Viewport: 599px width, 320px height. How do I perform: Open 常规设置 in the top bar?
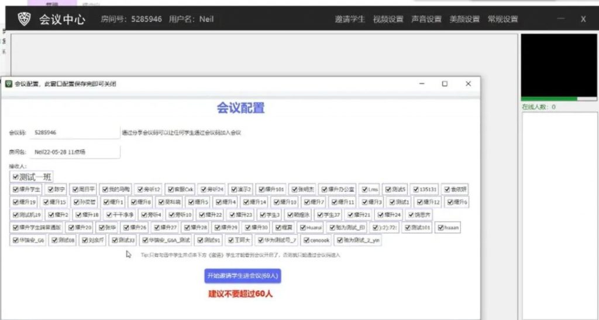tap(502, 19)
